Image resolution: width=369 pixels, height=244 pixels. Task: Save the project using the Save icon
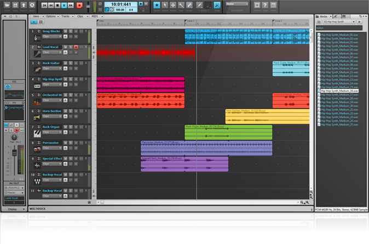coord(15,5)
